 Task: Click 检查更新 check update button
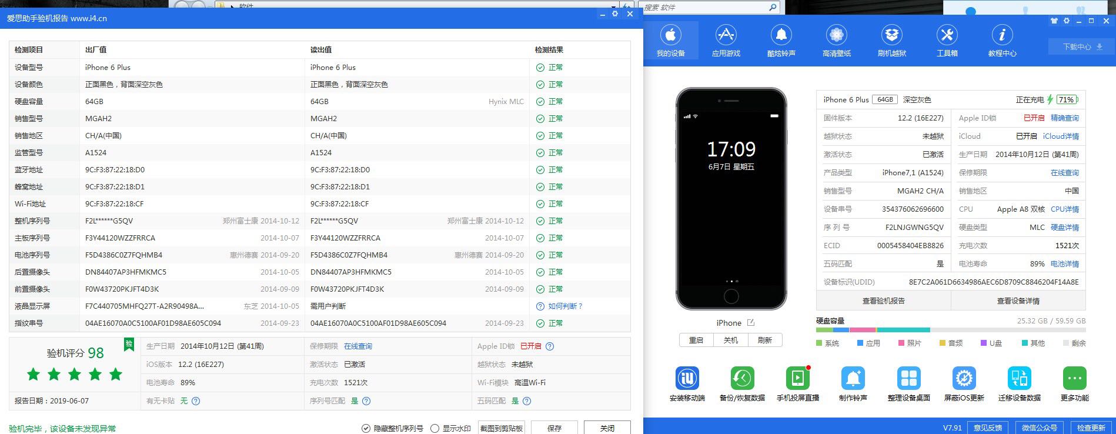click(1091, 428)
